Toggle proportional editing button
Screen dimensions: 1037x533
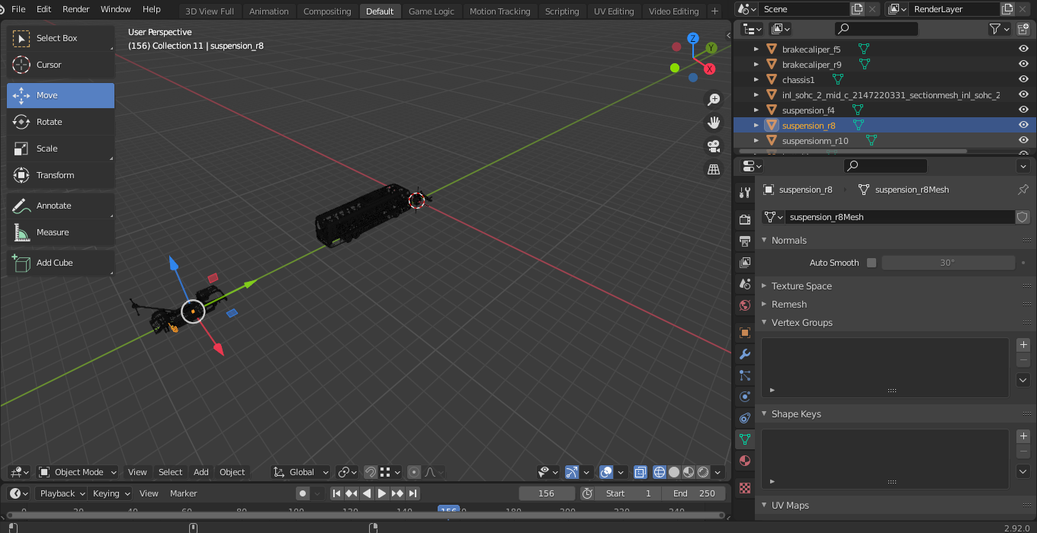click(x=414, y=472)
